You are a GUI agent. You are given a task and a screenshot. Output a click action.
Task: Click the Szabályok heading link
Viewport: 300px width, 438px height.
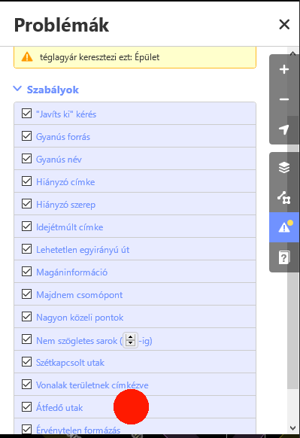(53, 90)
